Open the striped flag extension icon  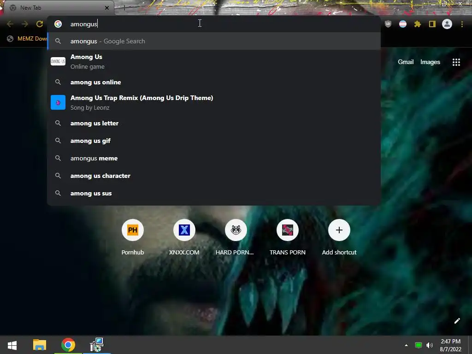click(403, 24)
